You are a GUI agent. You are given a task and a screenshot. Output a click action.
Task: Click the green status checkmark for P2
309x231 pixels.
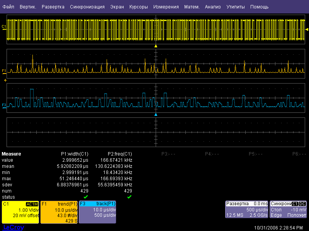pyautogui.click(x=129, y=197)
